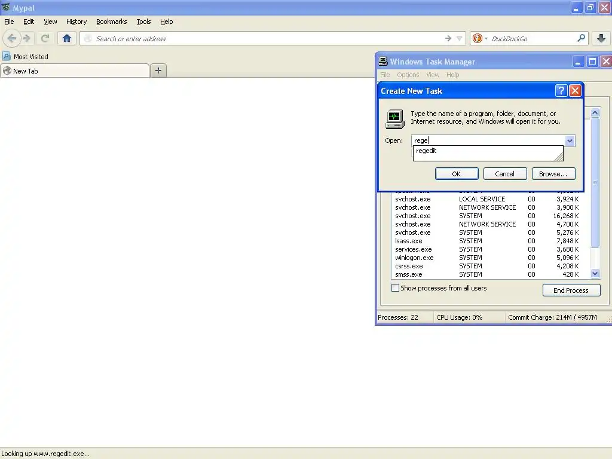This screenshot has height=459, width=612.
Task: Click OK in Create New Task dialog
Action: 457,174
